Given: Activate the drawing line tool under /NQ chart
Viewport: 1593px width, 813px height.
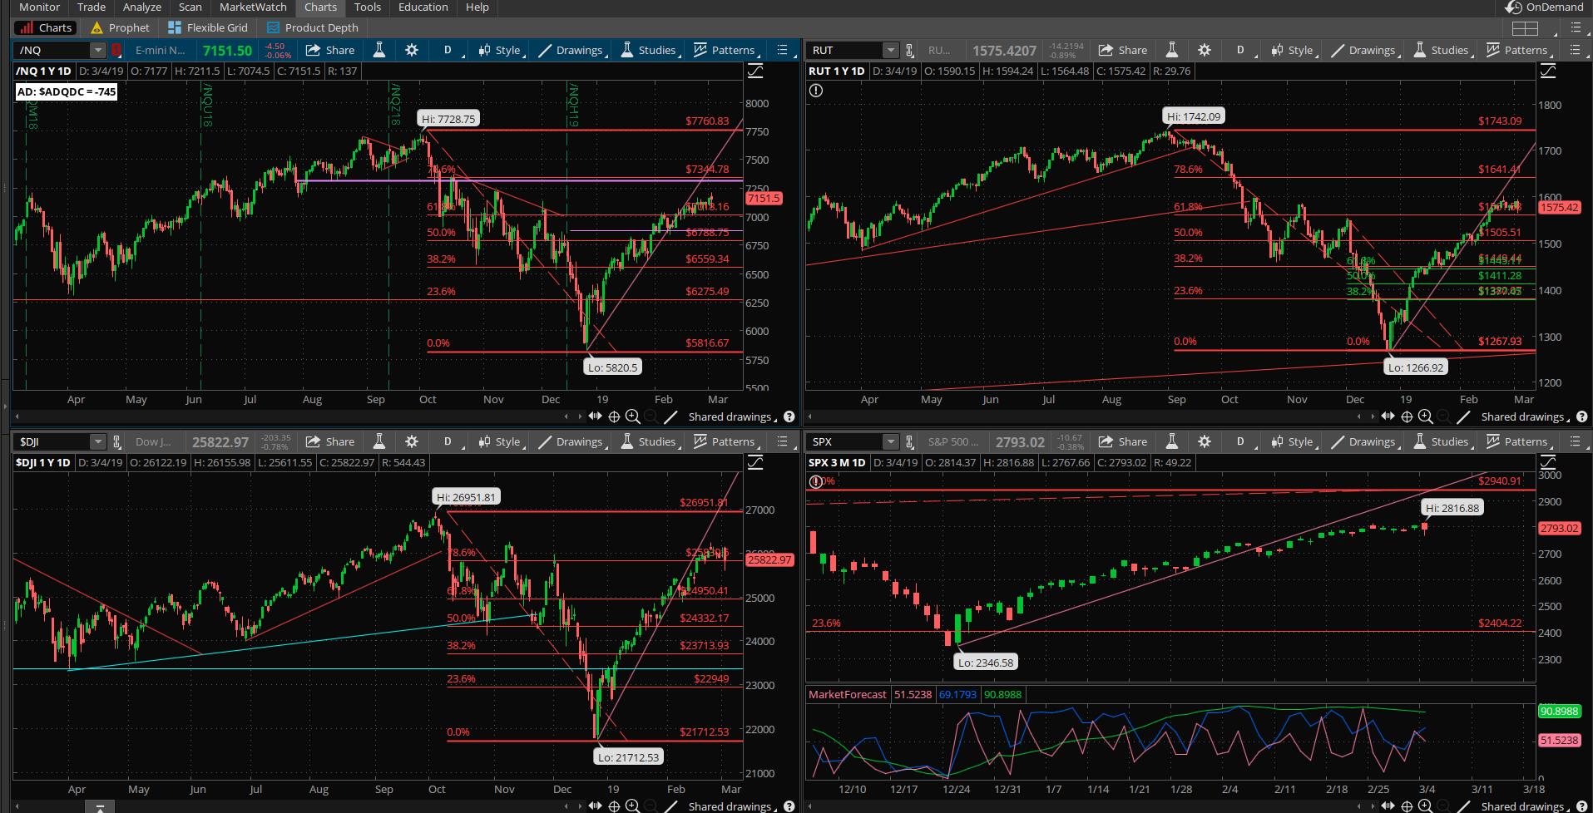Looking at the screenshot, I should [670, 416].
